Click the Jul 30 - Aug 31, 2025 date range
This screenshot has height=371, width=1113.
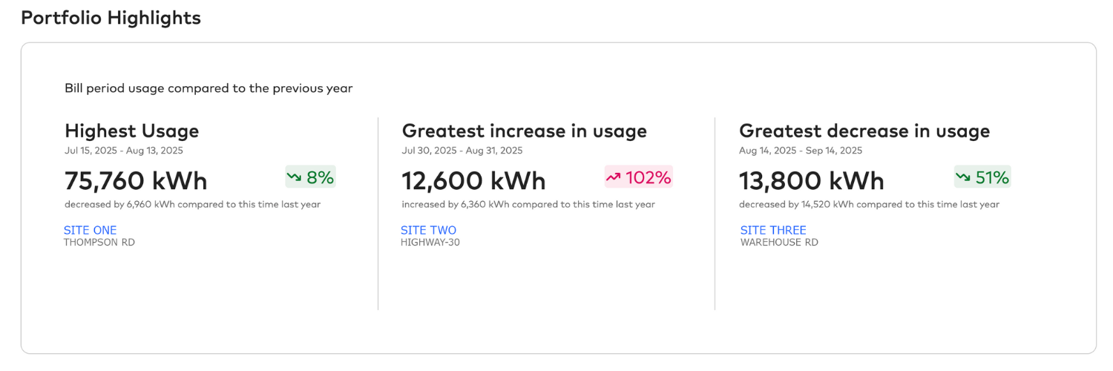point(462,151)
